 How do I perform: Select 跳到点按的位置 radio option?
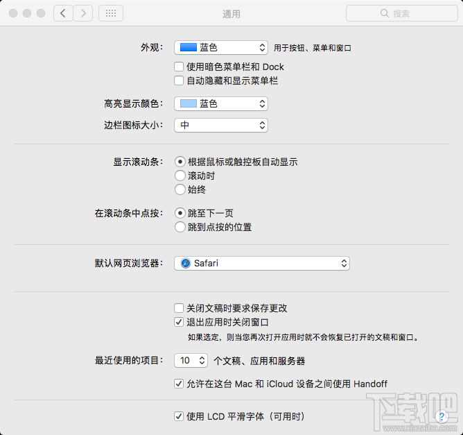pos(180,227)
